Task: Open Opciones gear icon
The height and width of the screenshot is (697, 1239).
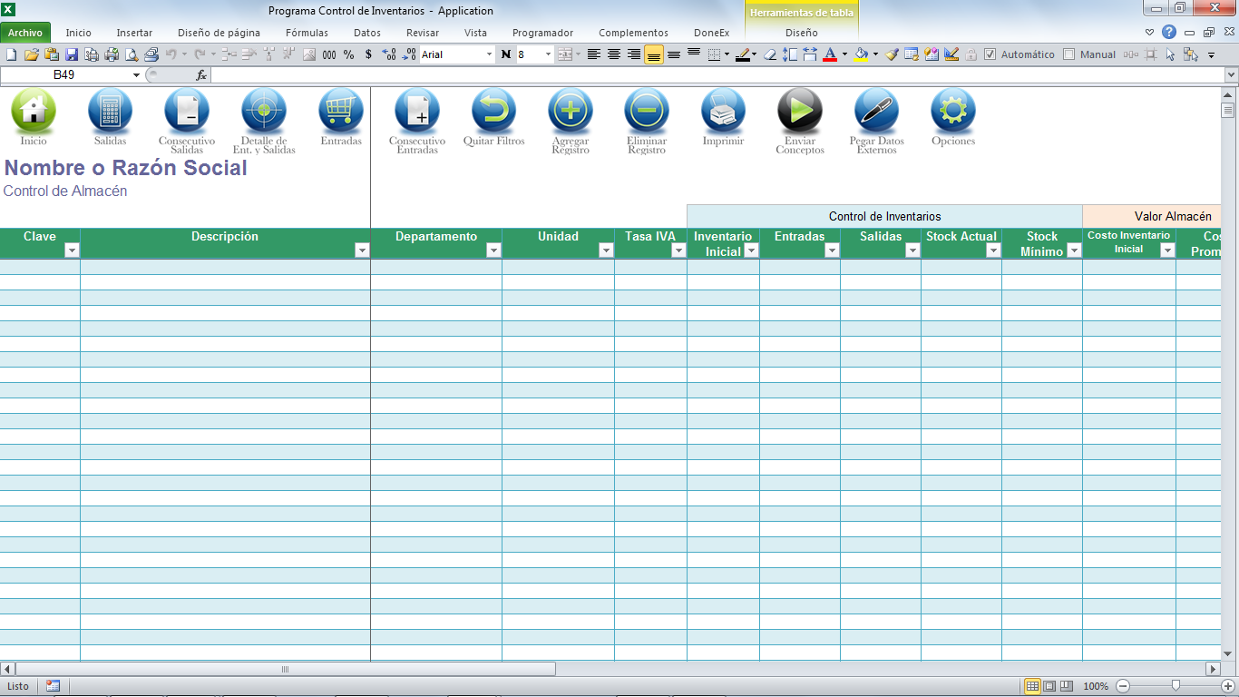Action: pyautogui.click(x=952, y=111)
